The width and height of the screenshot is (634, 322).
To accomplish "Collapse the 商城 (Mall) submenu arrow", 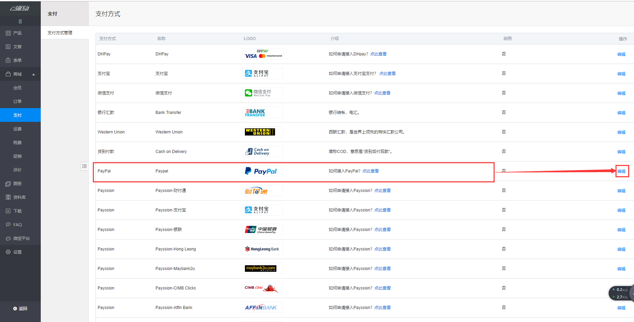I will (x=34, y=75).
